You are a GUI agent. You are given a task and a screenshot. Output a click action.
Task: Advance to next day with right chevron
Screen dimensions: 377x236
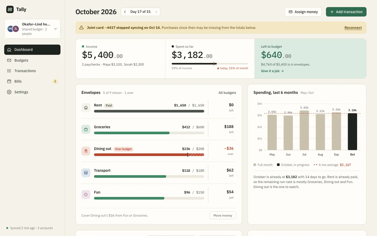(156, 12)
